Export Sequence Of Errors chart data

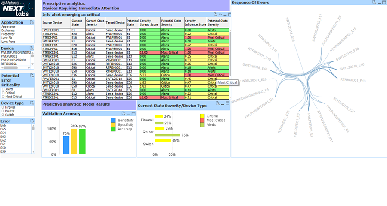374,2
